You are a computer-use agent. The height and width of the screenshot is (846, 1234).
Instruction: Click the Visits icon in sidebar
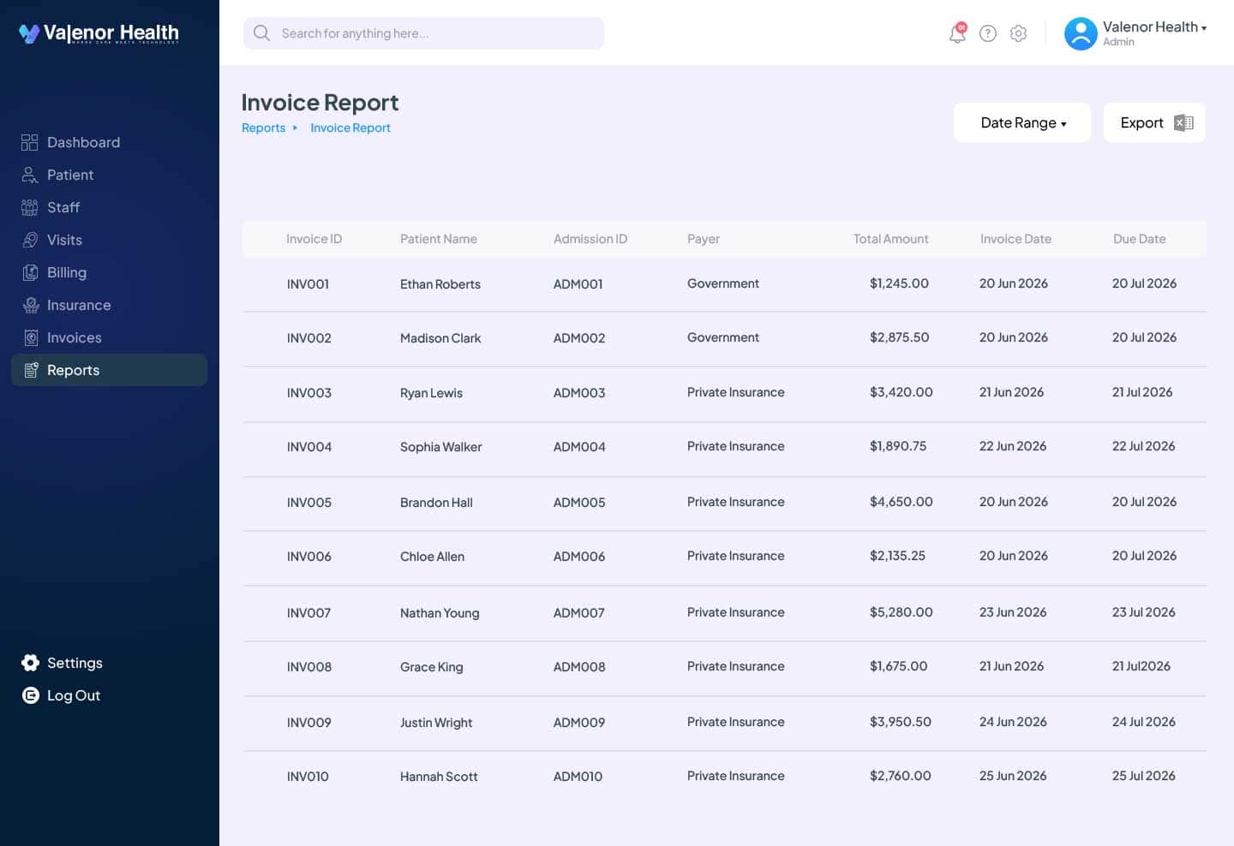[x=30, y=240]
